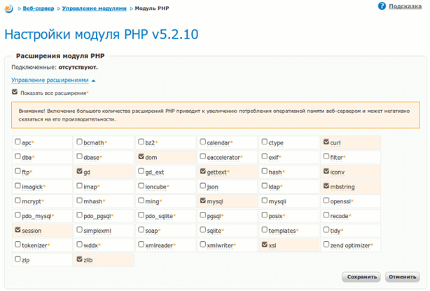Click the Сохранить button
Image resolution: width=430 pixels, height=291 pixels.
(x=361, y=276)
